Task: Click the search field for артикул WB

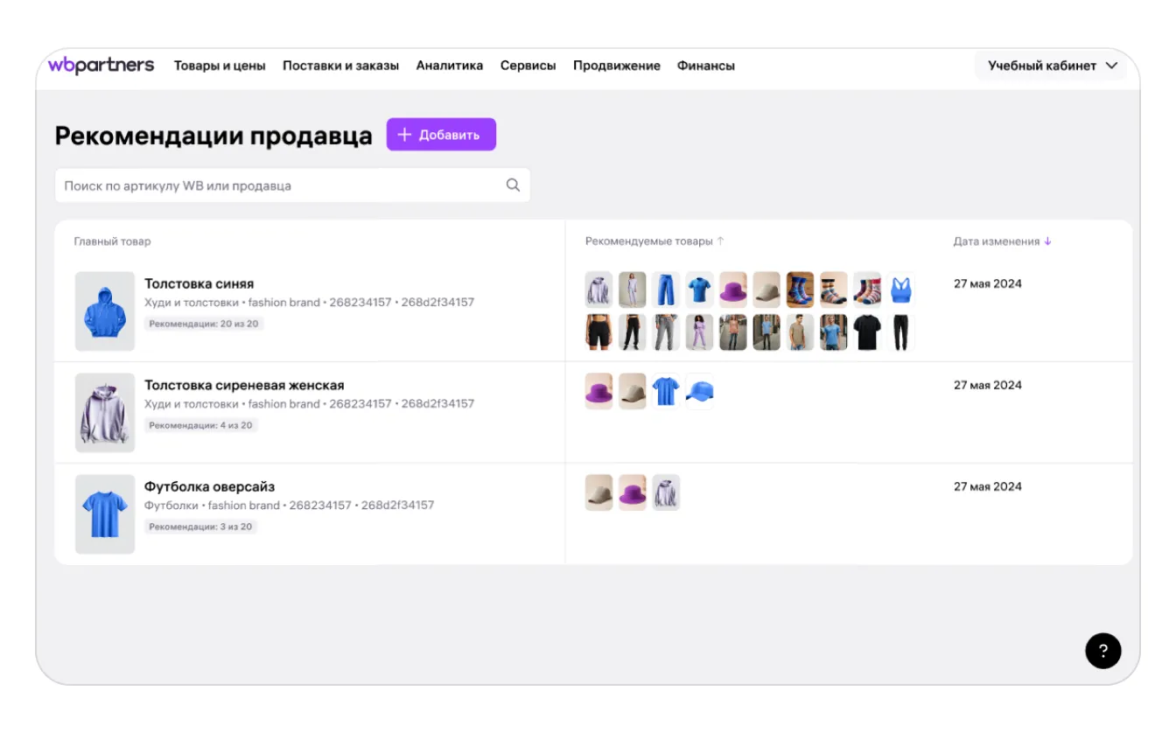Action: (x=262, y=185)
